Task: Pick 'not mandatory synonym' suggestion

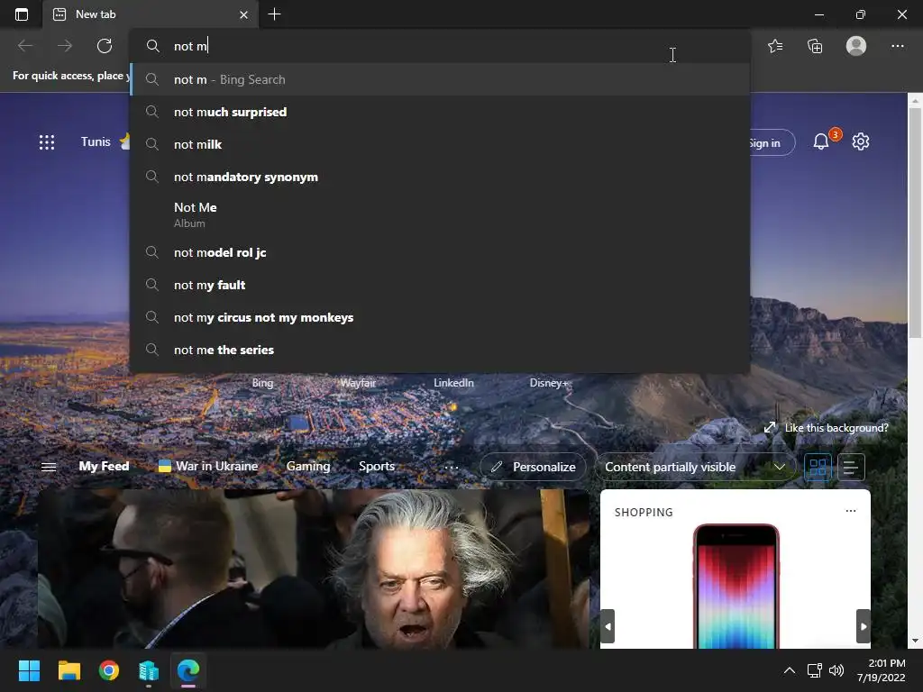Action: (439, 177)
